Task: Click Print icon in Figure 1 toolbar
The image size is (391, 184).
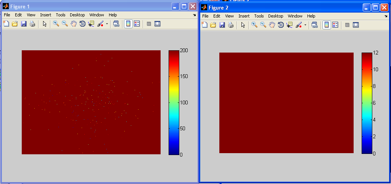Action: click(32, 24)
